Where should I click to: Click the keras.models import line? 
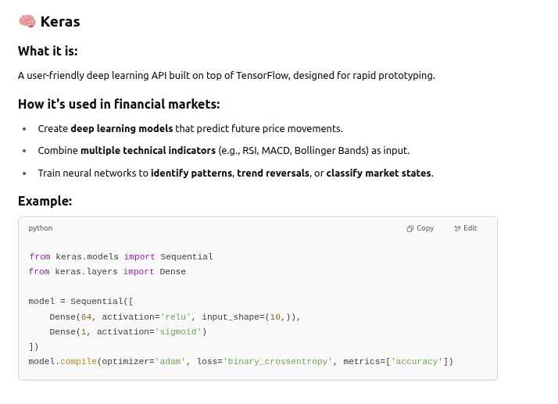click(x=121, y=256)
